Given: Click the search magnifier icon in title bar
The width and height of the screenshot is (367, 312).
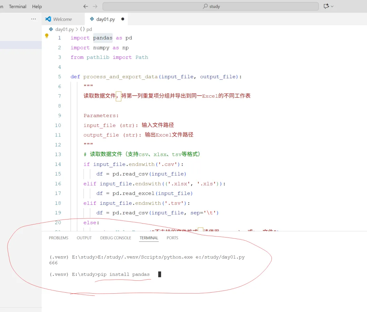Looking at the screenshot, I should [205, 6].
